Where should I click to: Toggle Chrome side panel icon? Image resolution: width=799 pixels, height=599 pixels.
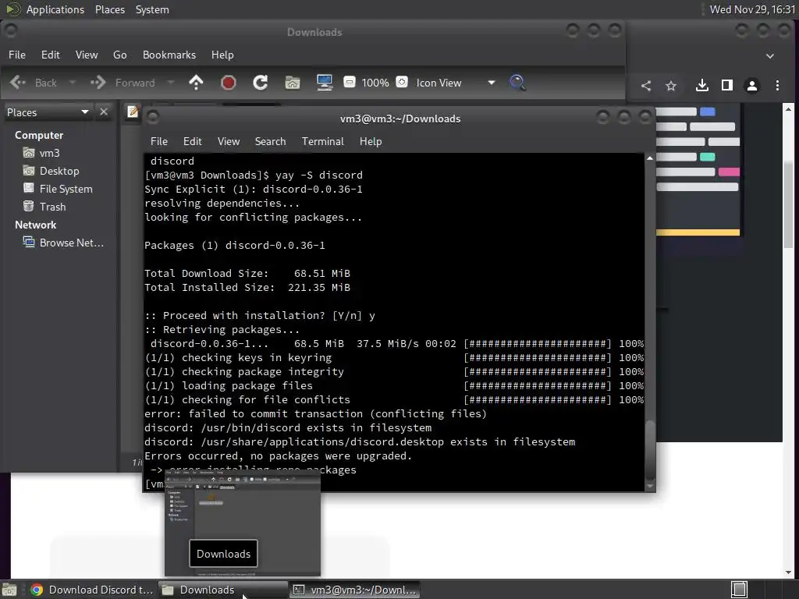(x=727, y=86)
